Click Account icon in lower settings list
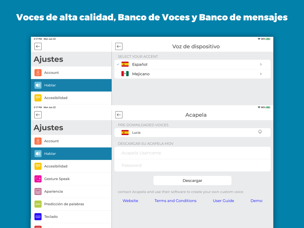This screenshot has height=228, width=304. [38, 141]
